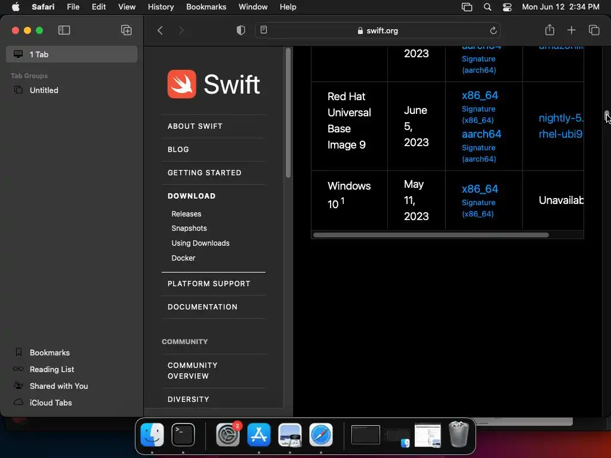Image resolution: width=611 pixels, height=458 pixels.
Task: Toggle the Safari sidebar button
Action: 64,30
